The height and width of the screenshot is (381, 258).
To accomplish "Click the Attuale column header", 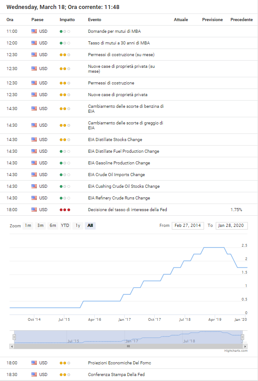I will pos(181,20).
